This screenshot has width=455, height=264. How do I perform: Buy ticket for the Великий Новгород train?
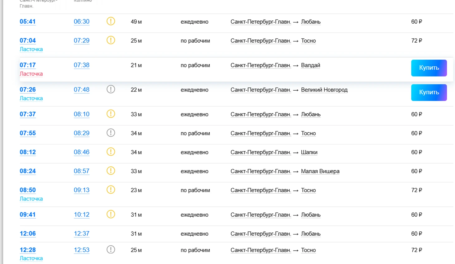(x=429, y=92)
